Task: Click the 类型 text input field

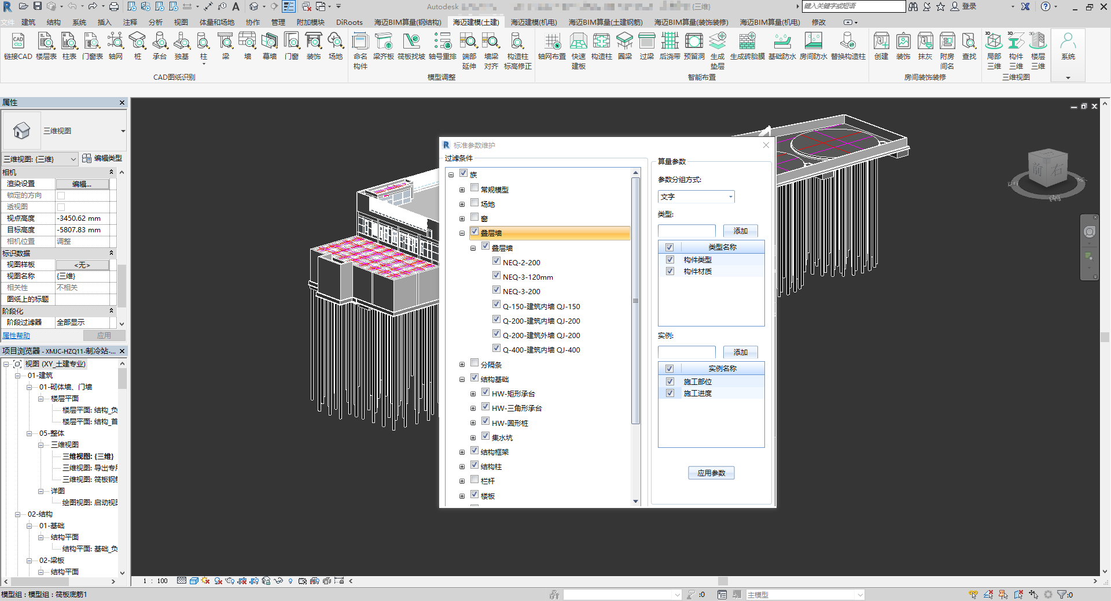Action: (687, 231)
